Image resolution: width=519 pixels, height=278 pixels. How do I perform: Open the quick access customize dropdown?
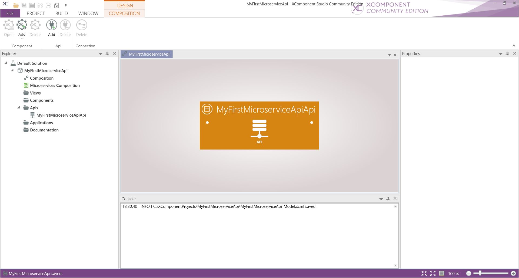click(x=65, y=5)
